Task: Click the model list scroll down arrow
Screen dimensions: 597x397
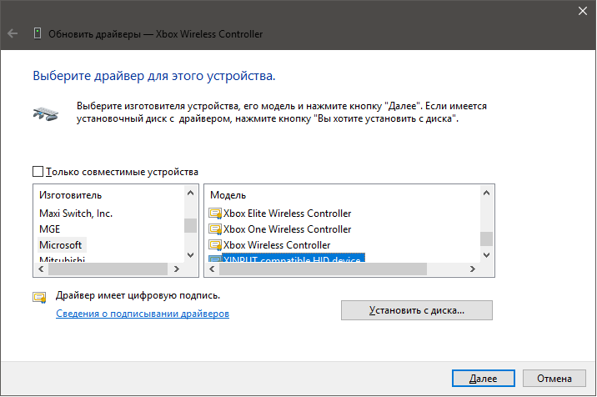Action: [486, 255]
